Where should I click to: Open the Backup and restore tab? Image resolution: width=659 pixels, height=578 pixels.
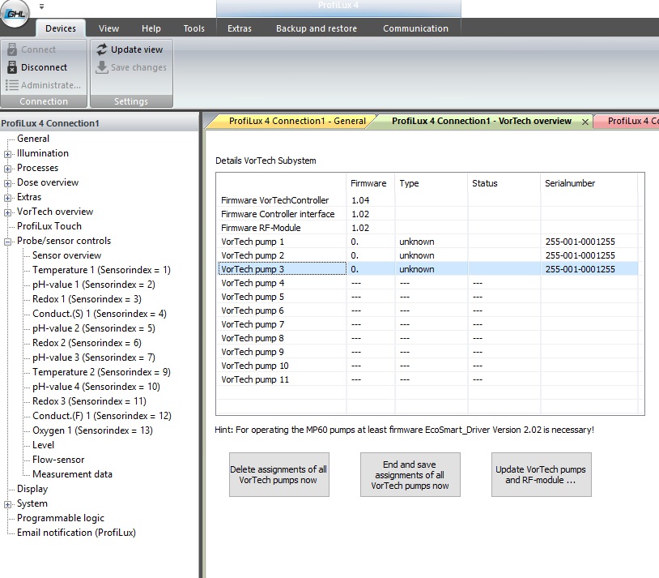pyautogui.click(x=317, y=28)
